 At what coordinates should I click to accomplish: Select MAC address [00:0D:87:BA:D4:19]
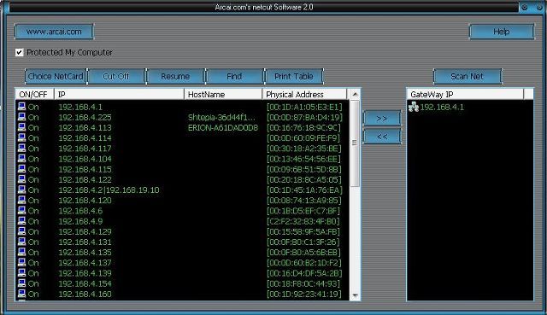[x=304, y=117]
